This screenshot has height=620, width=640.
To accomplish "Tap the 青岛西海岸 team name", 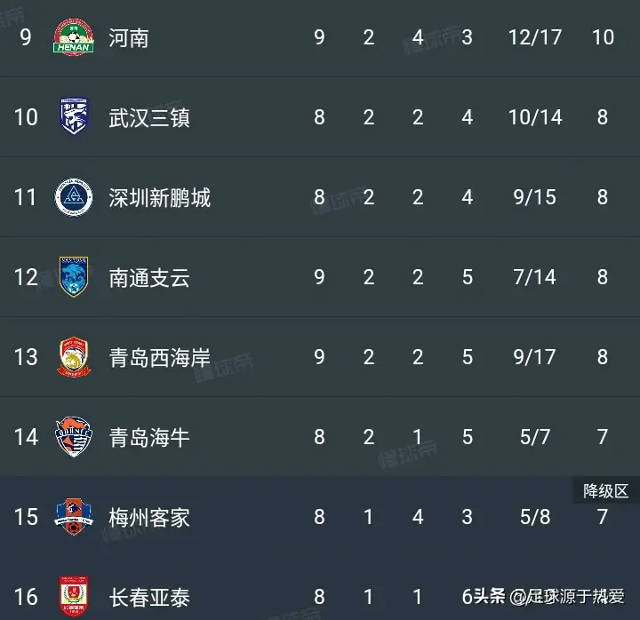I will pyautogui.click(x=160, y=358).
